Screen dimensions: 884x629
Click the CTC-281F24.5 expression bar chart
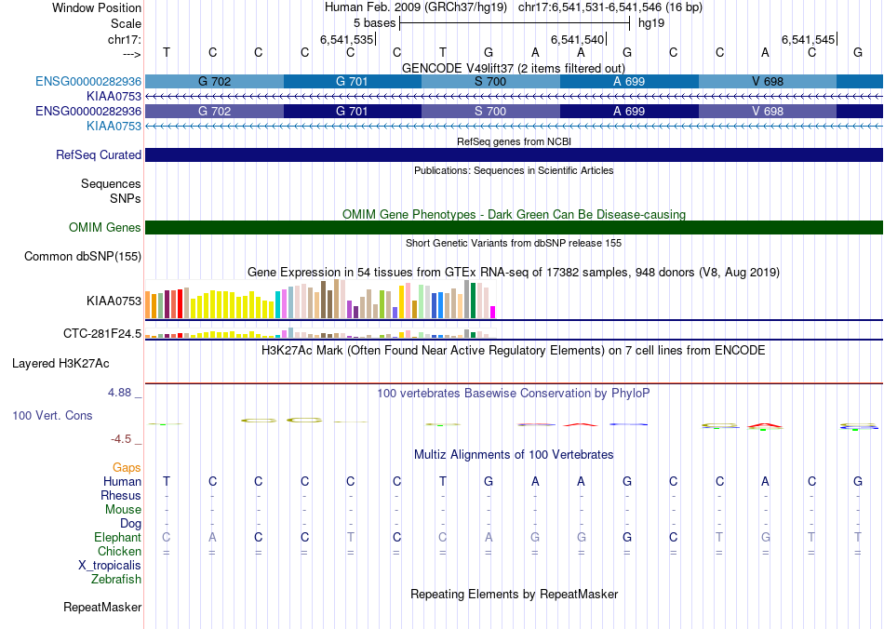[x=320, y=333]
